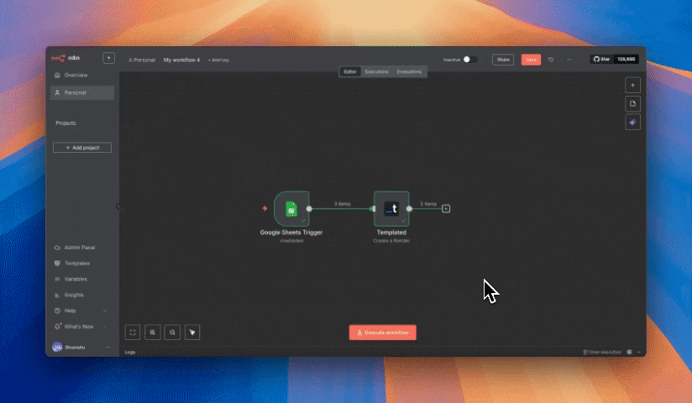The height and width of the screenshot is (403, 692).
Task: Click Clear execution
Action: coord(602,353)
